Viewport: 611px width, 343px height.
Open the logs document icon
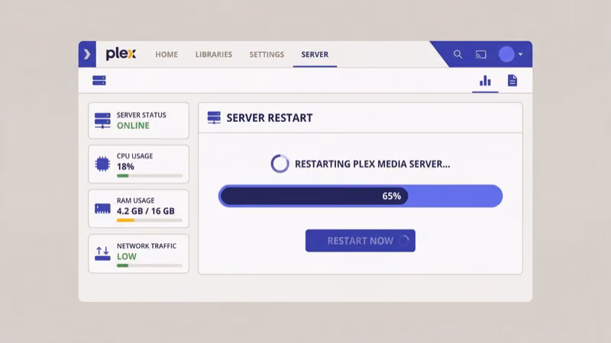(x=512, y=81)
